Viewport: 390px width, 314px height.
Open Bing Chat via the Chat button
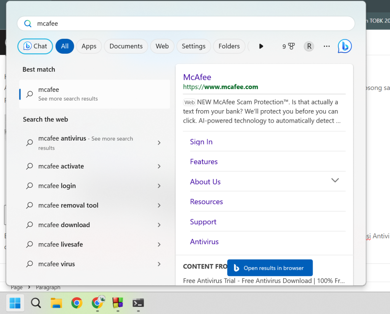(x=35, y=46)
